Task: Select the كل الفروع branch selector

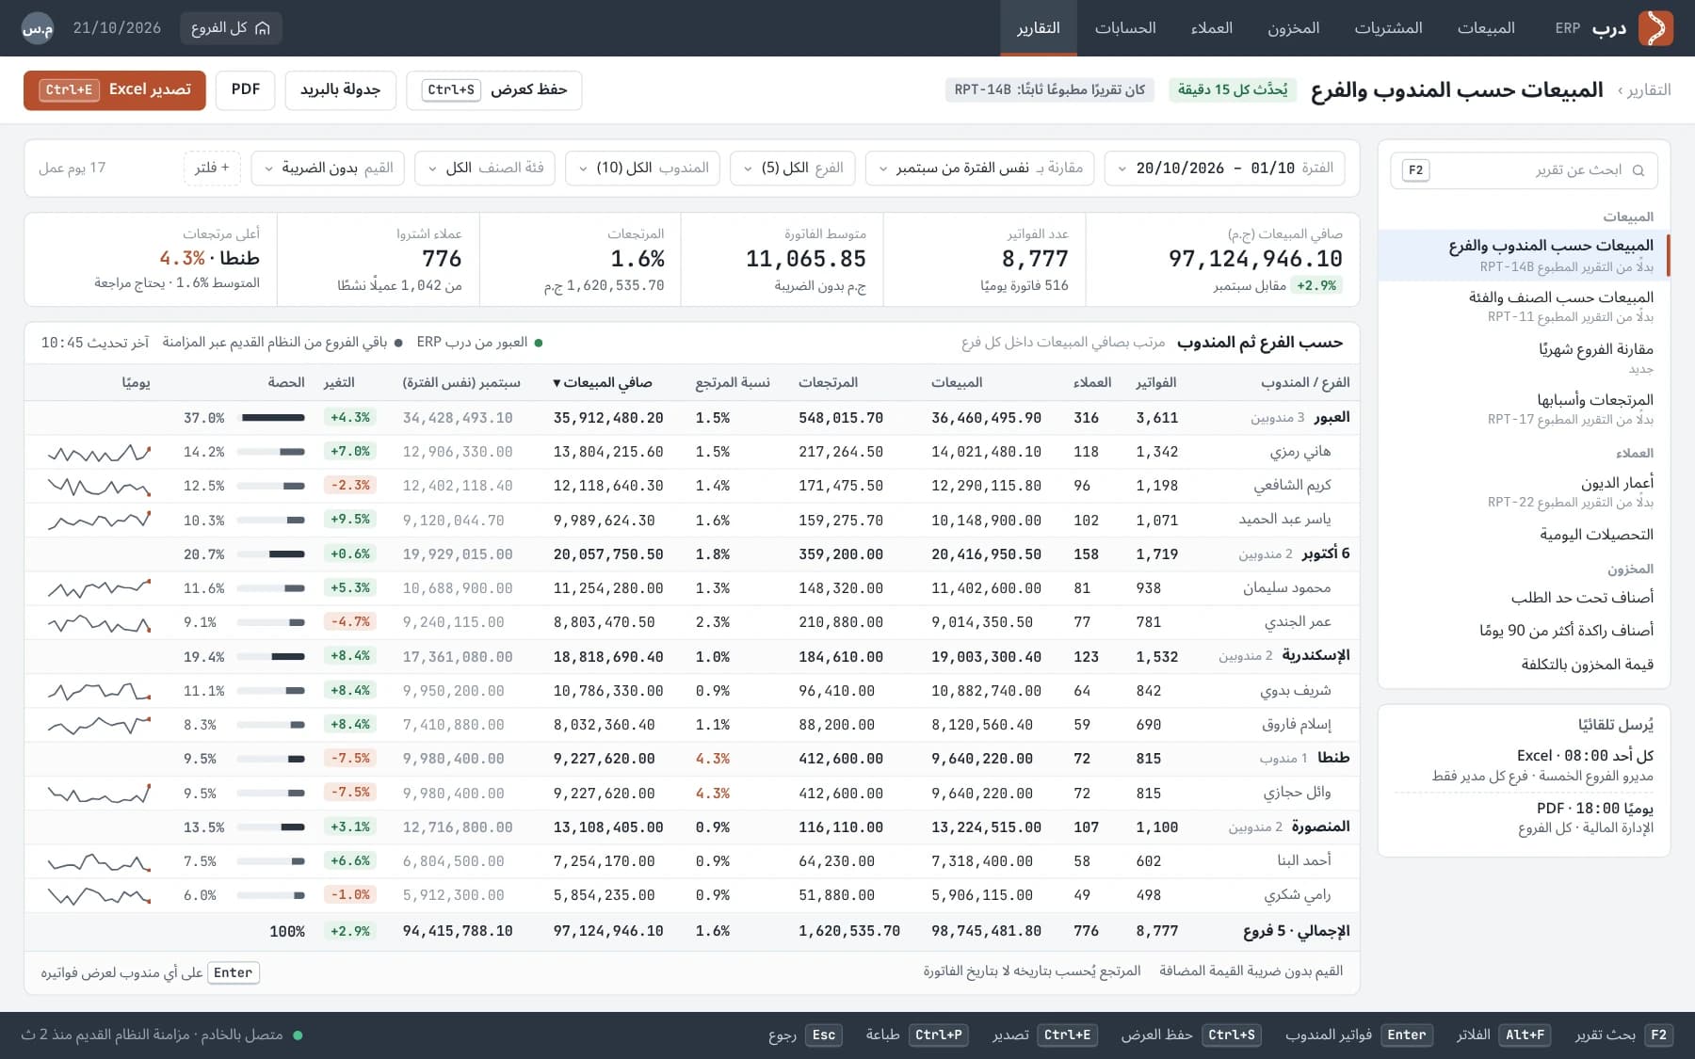Action: point(231,28)
